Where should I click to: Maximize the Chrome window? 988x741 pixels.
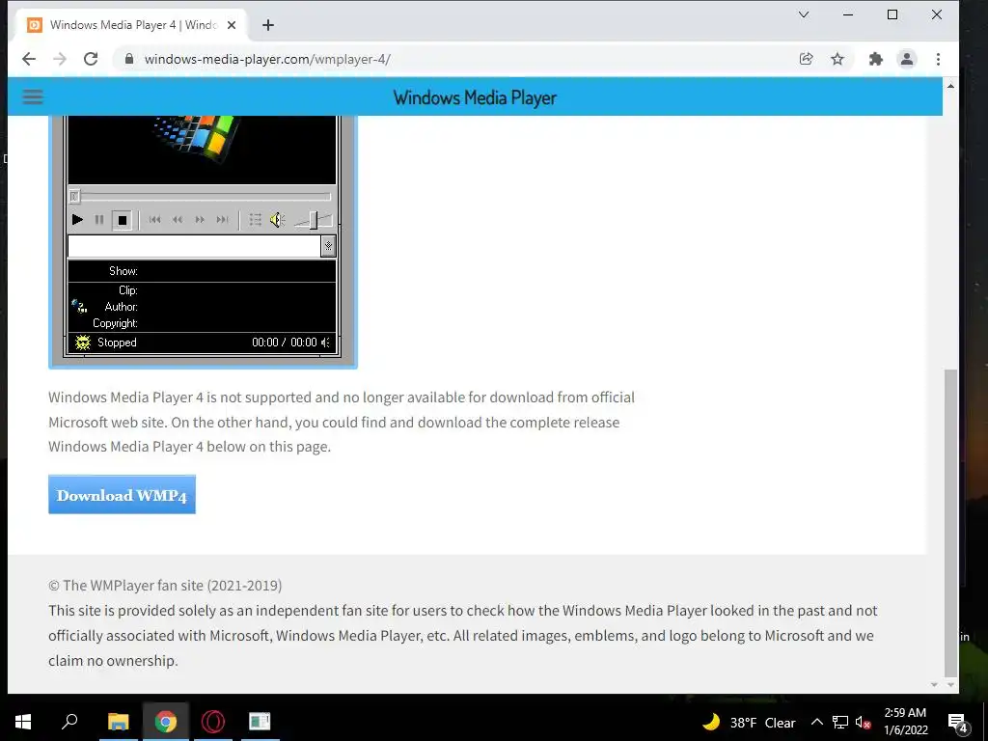[892, 14]
